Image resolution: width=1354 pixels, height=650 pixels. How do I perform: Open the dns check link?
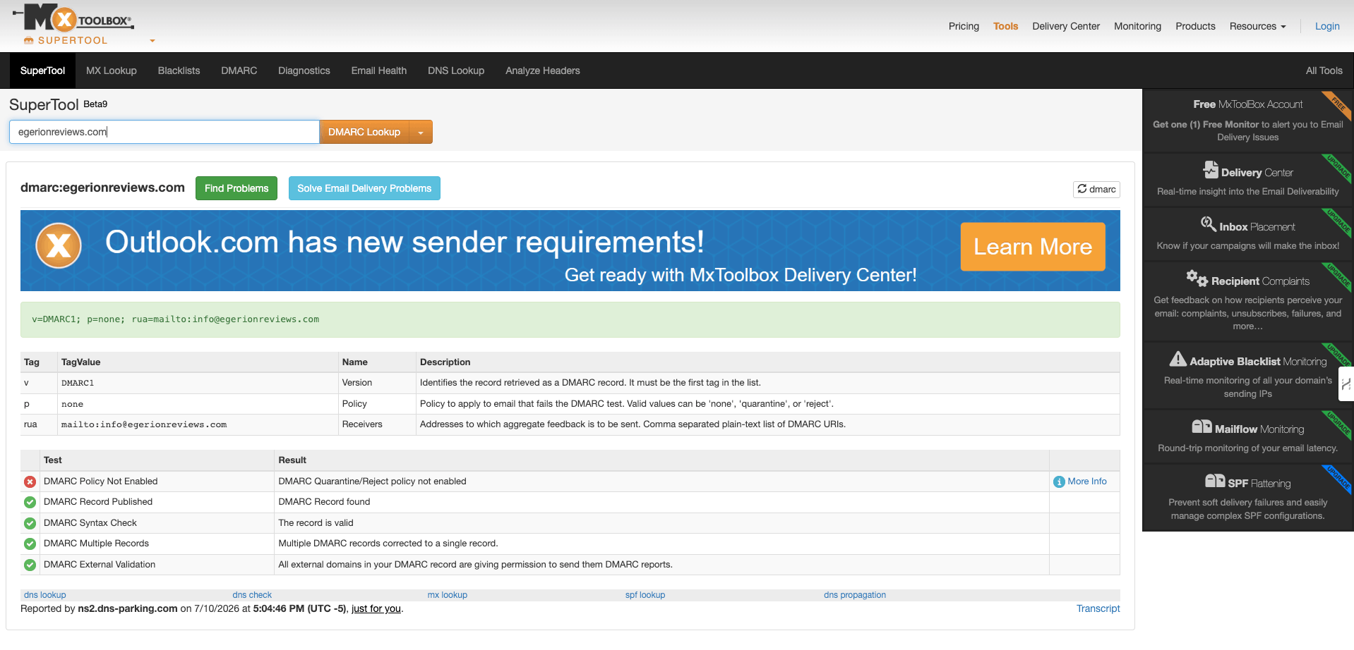point(252,595)
